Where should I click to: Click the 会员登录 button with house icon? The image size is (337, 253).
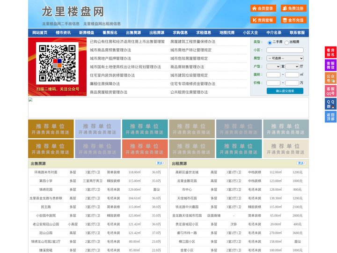point(263,8)
